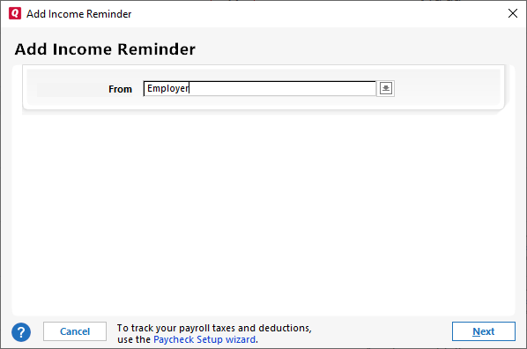Viewport: 527px width, 349px height.
Task: Click the payroll taxes and deductions hint text
Action: [214, 328]
